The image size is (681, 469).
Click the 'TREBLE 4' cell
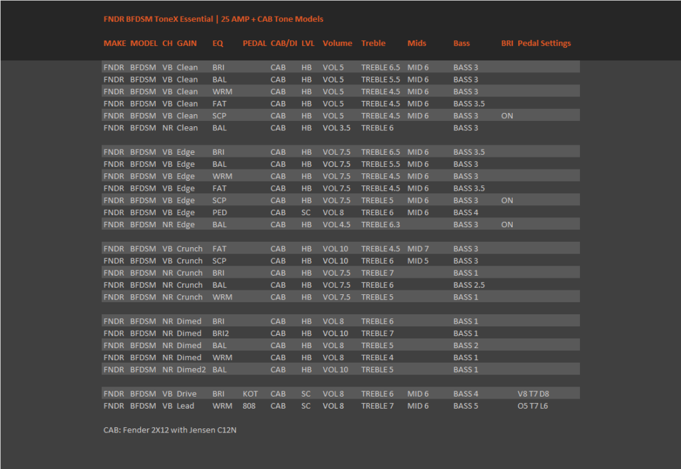pos(378,358)
